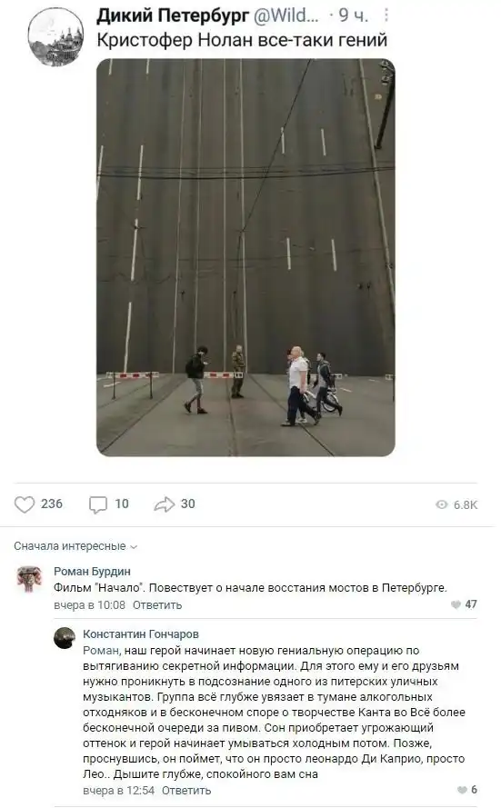This screenshot has height=808, width=501.
Task: Open the three-dot menu on tweet
Action: click(x=386, y=15)
